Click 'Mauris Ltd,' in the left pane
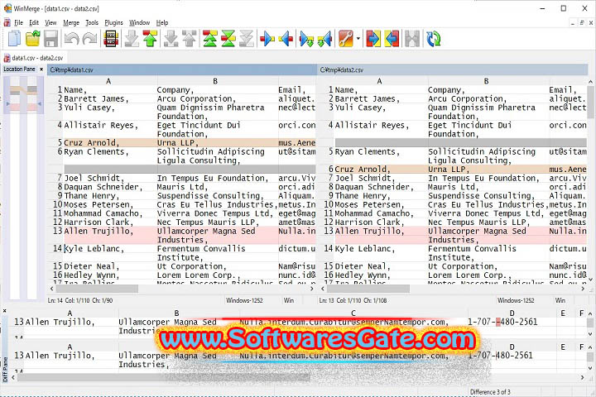 (x=182, y=187)
